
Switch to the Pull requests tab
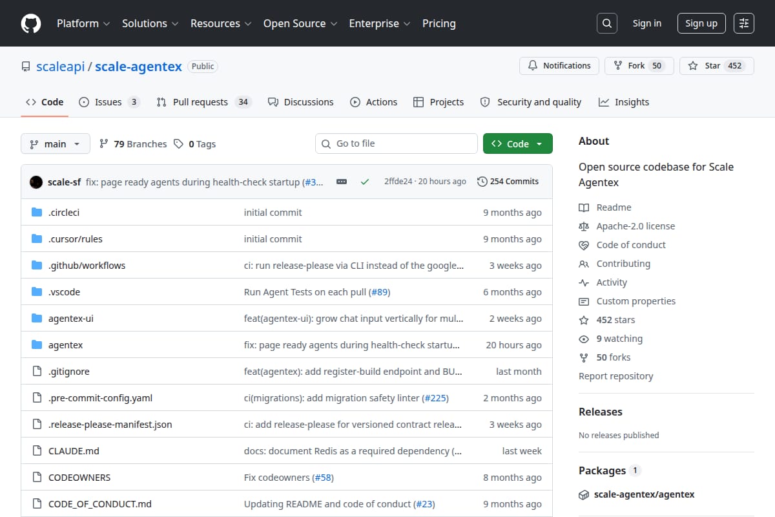pyautogui.click(x=203, y=102)
